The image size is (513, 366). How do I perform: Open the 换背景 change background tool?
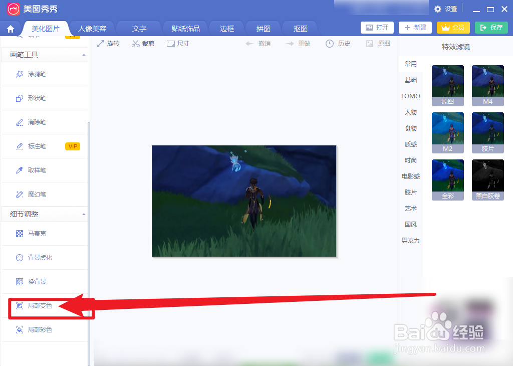click(45, 282)
